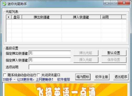Close the 迷你光驱助手 window
This screenshot has height=96, width=132.
click(x=124, y=3)
